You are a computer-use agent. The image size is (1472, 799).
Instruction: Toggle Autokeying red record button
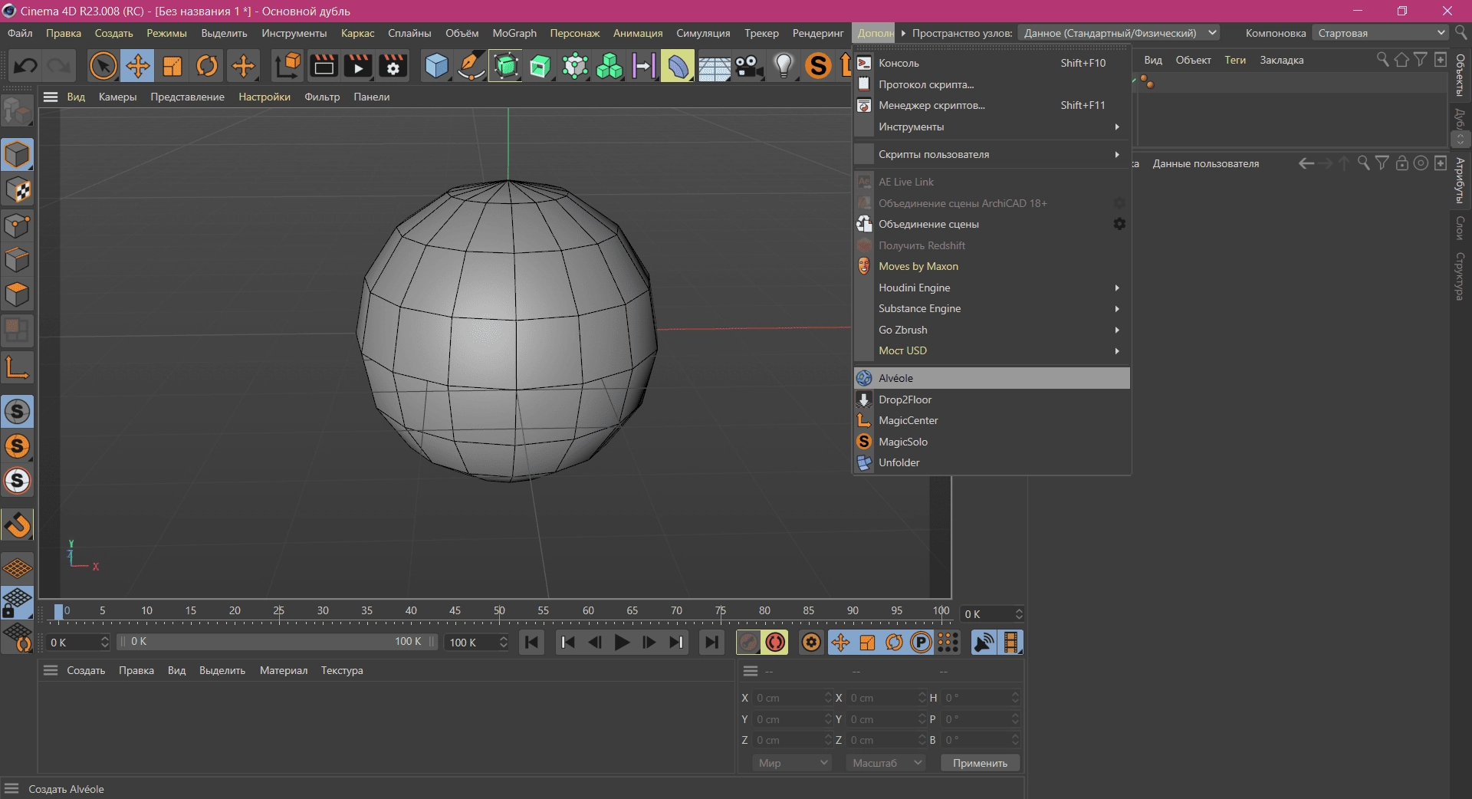(775, 643)
